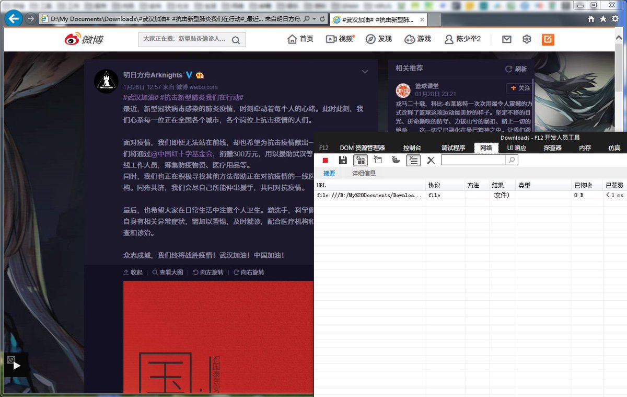Click the F12 label in developer tools

pos(324,148)
